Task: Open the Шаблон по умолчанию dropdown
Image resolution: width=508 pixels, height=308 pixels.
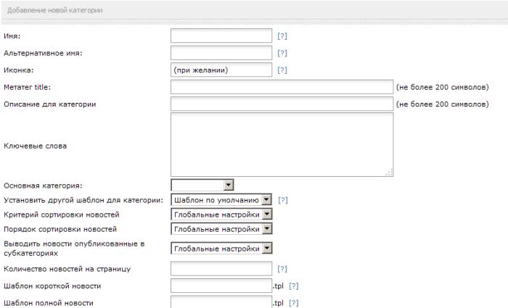Action: (x=221, y=200)
